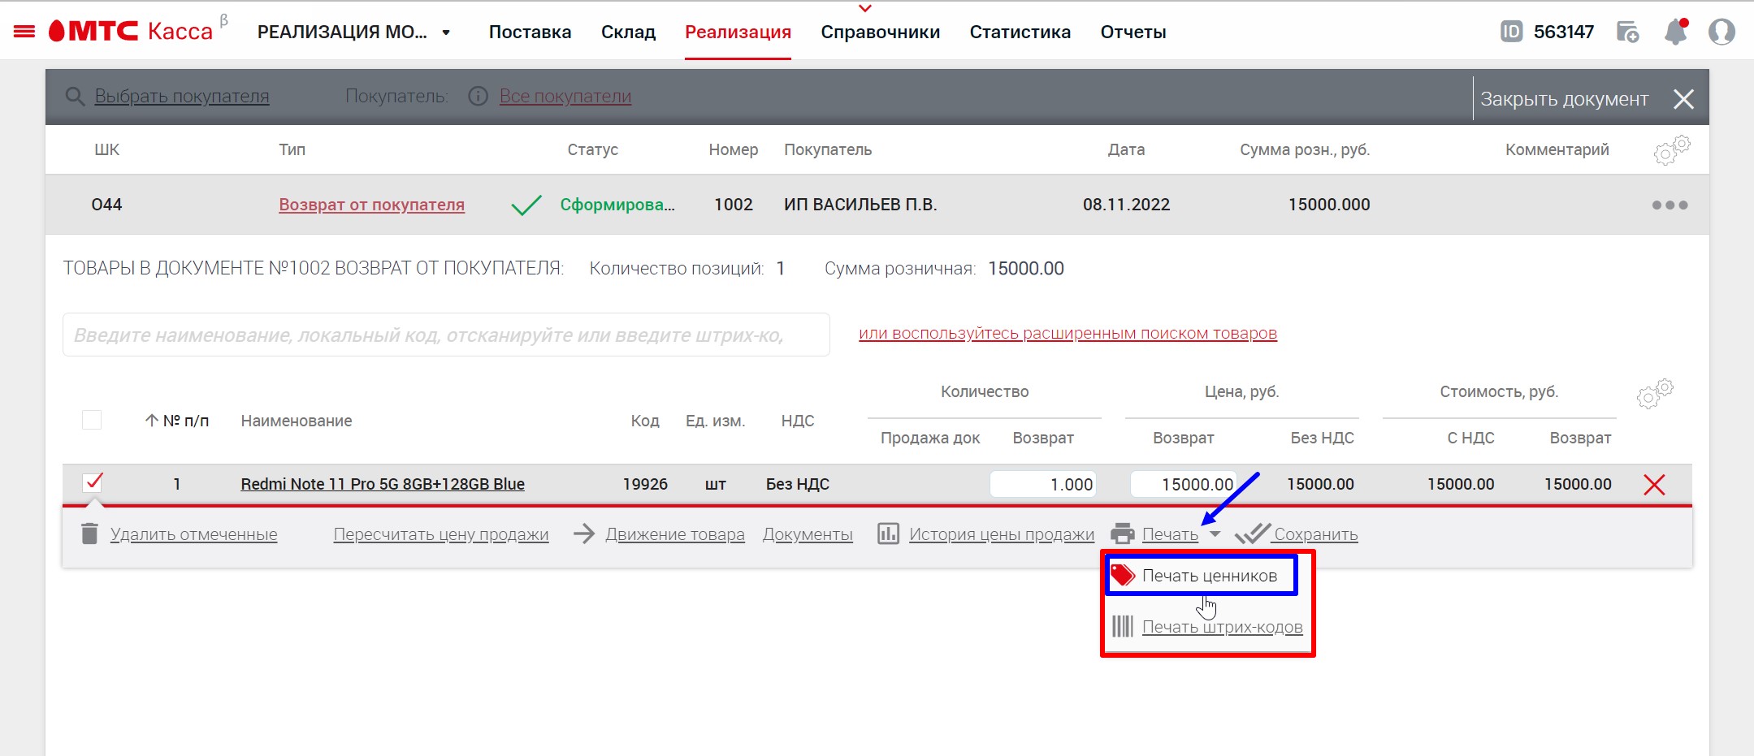This screenshot has width=1754, height=756.
Task: Open the Redmi Note 11 Pro product link
Action: pyautogui.click(x=383, y=484)
